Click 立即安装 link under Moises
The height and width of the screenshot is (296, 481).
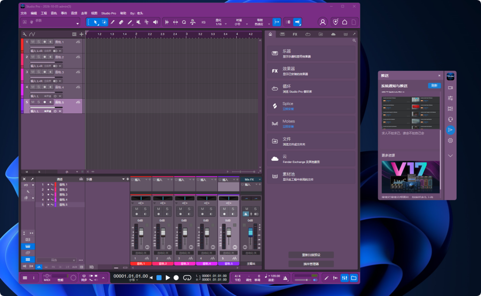(288, 126)
